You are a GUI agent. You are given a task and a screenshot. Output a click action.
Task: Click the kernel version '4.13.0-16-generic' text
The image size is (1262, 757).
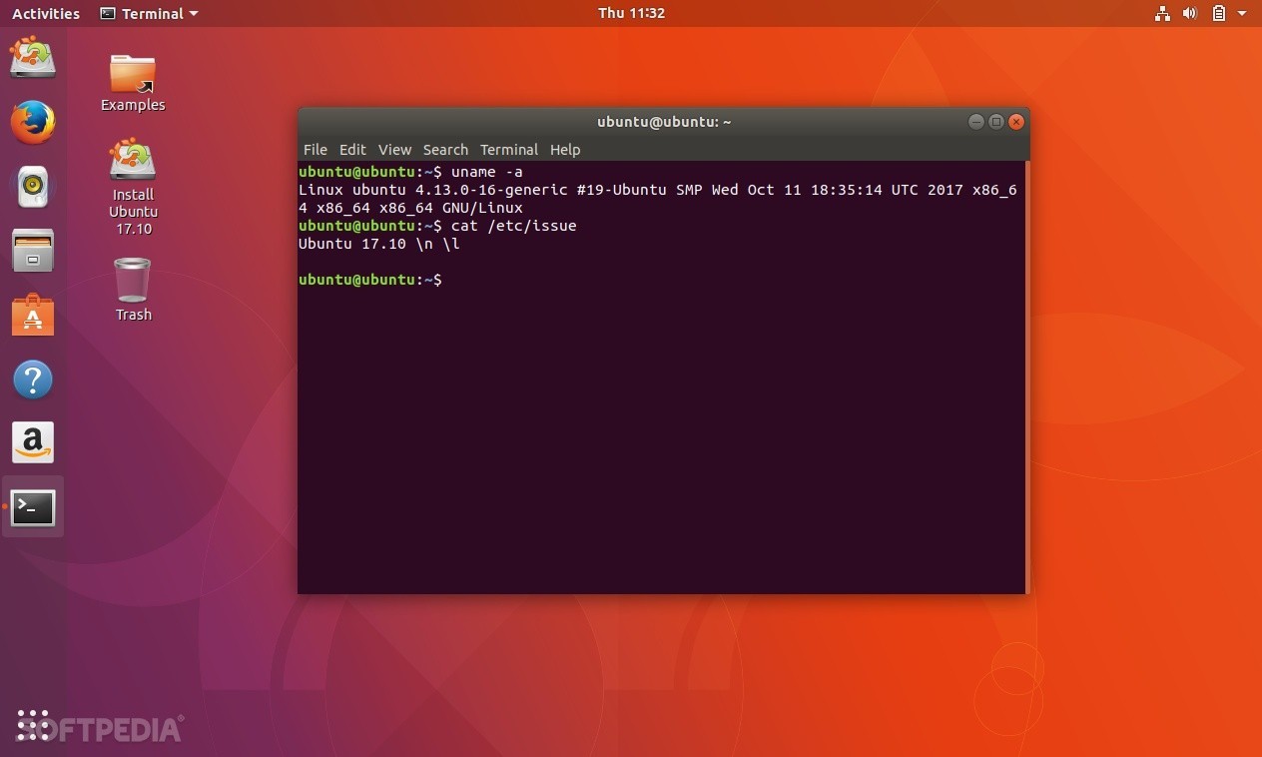click(491, 190)
